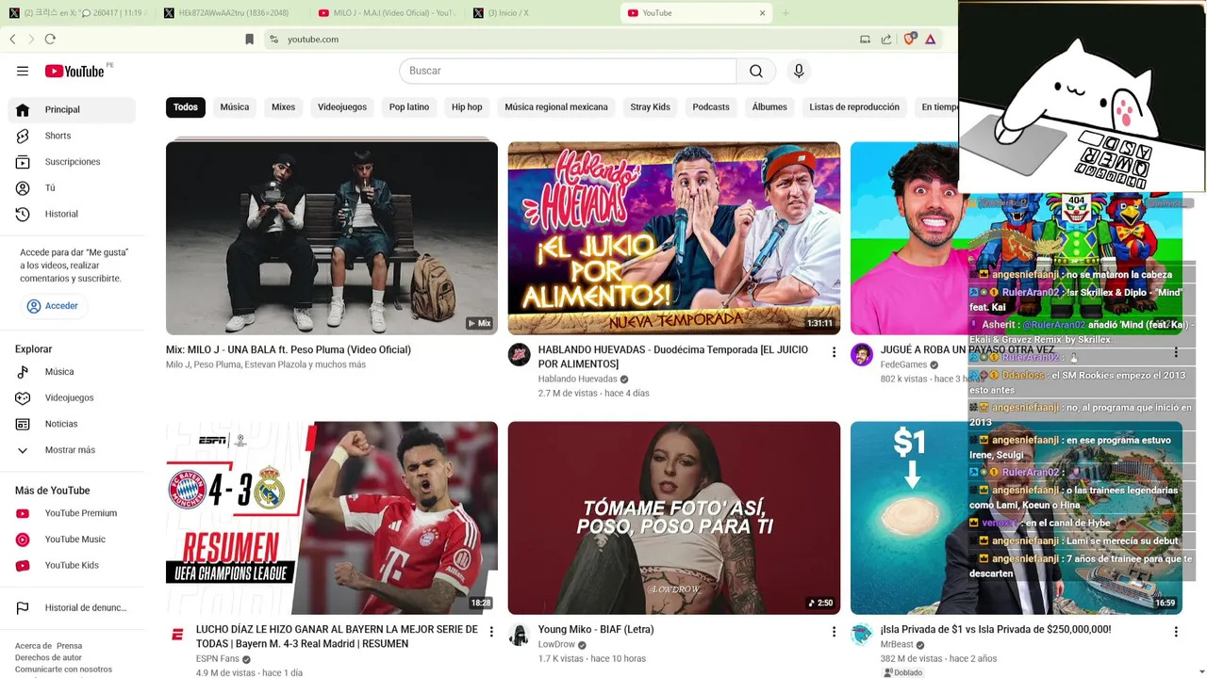This screenshot has width=1207, height=678.
Task: Reload the page in the browser
Action: click(x=50, y=39)
